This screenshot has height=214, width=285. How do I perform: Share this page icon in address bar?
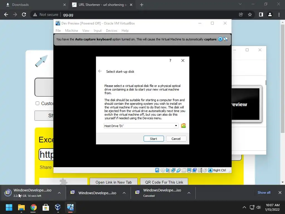[x=241, y=14]
